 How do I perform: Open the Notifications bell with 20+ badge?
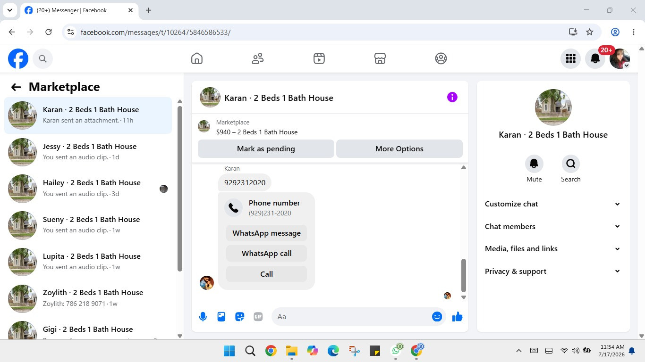[595, 58]
